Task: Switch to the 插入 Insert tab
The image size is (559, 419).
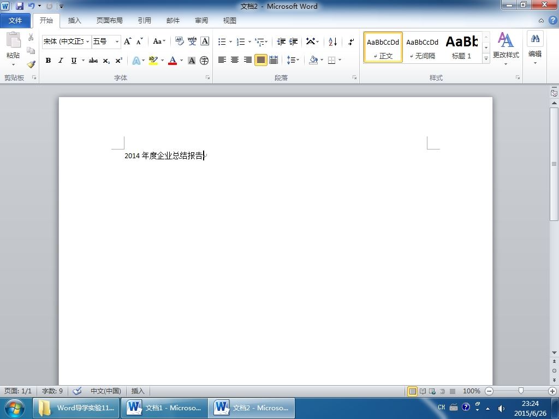Action: [74, 21]
